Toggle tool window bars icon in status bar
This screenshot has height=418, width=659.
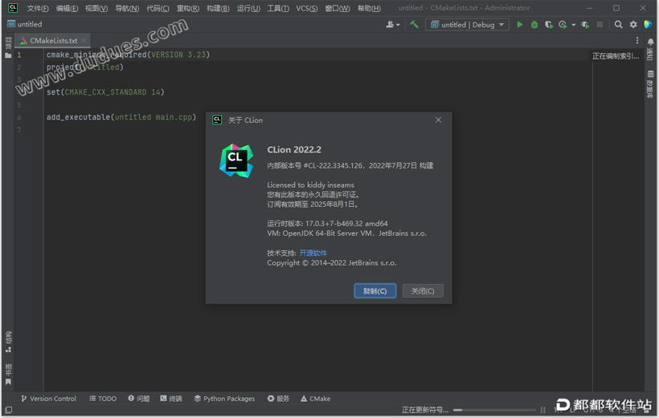coord(8,410)
